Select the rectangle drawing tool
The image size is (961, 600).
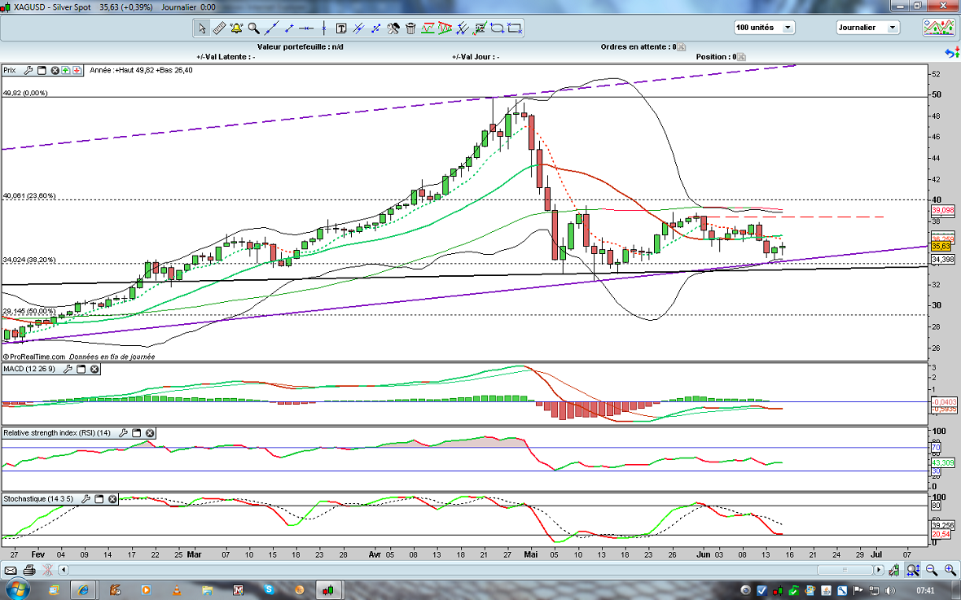click(514, 28)
